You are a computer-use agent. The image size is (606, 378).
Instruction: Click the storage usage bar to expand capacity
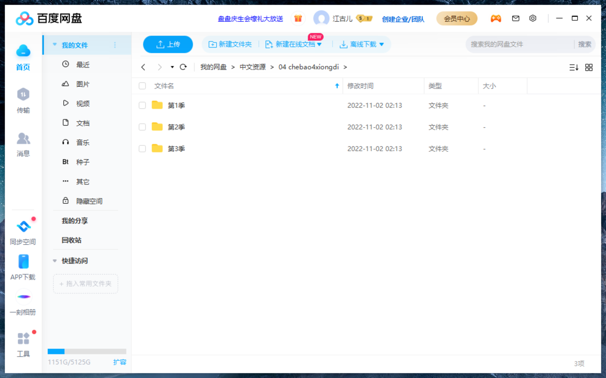(x=87, y=351)
